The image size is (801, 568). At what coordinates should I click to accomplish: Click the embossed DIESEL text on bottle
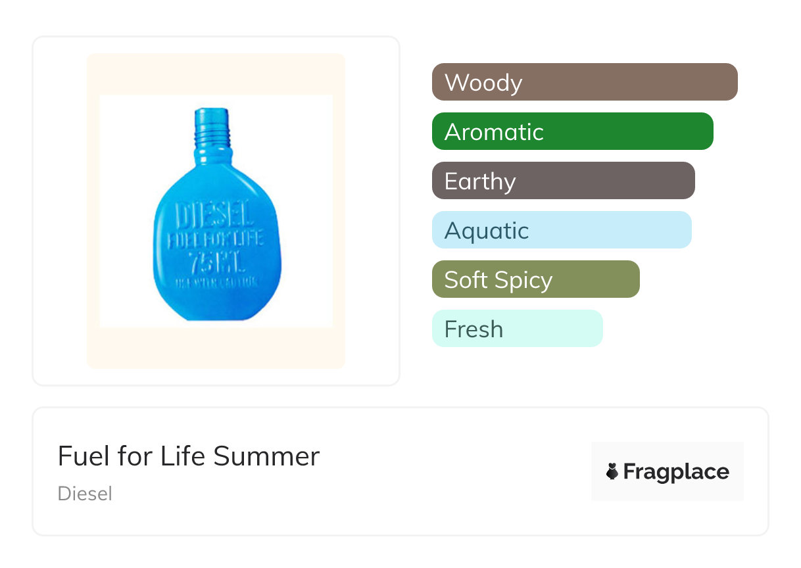pos(214,215)
